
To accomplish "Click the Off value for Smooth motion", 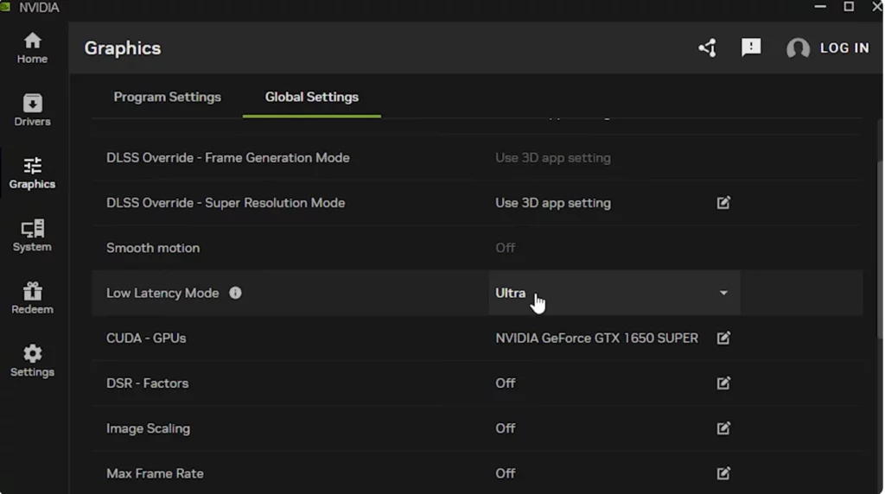I will tap(505, 248).
